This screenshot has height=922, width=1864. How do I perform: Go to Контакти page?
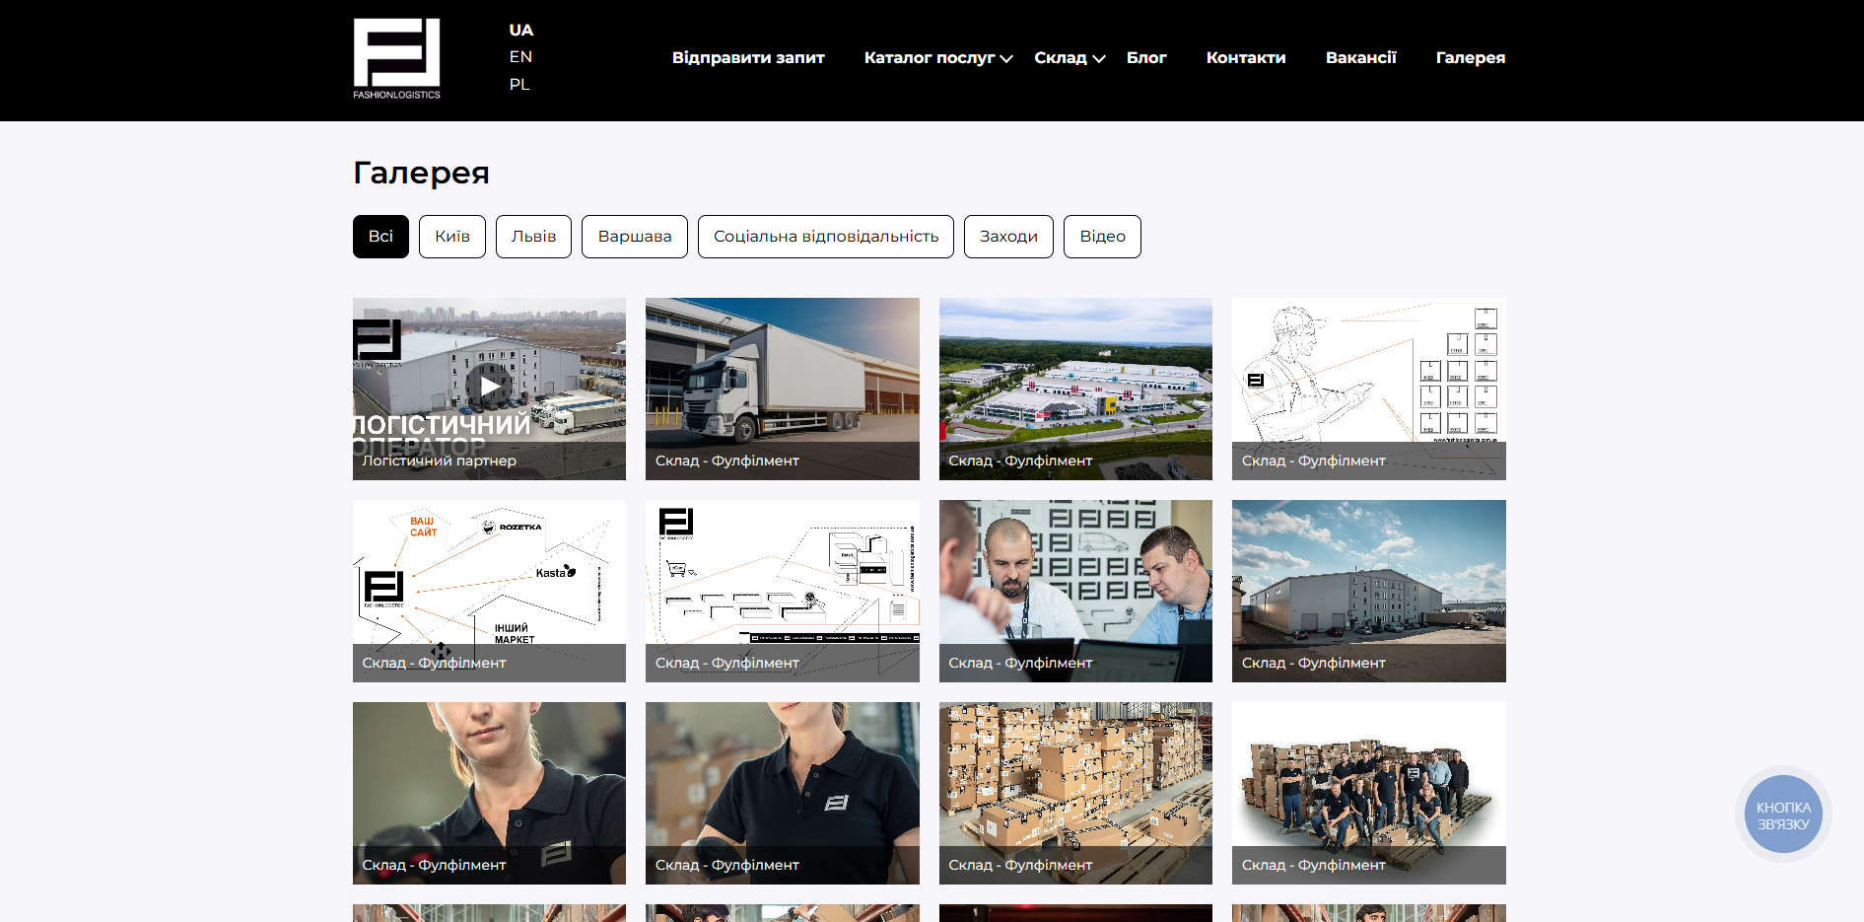(x=1246, y=58)
